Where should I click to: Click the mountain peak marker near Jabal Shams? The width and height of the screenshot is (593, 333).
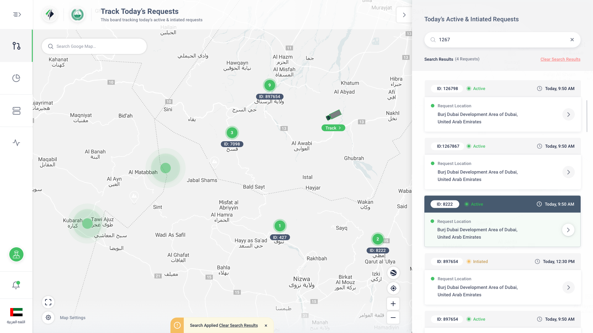click(214, 162)
